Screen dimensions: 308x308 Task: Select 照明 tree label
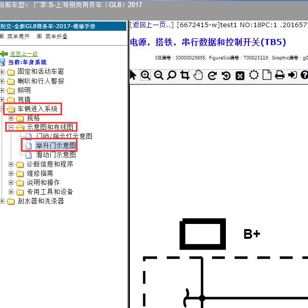click(x=24, y=90)
